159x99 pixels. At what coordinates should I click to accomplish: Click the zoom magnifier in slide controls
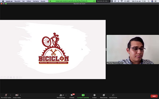tap(14, 77)
